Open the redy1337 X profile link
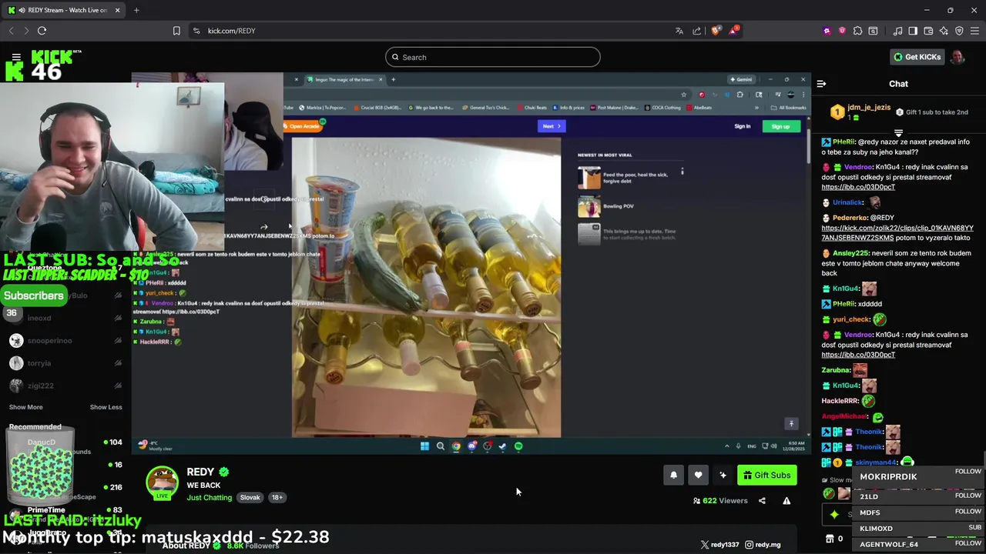Image resolution: width=986 pixels, height=554 pixels. pyautogui.click(x=719, y=545)
